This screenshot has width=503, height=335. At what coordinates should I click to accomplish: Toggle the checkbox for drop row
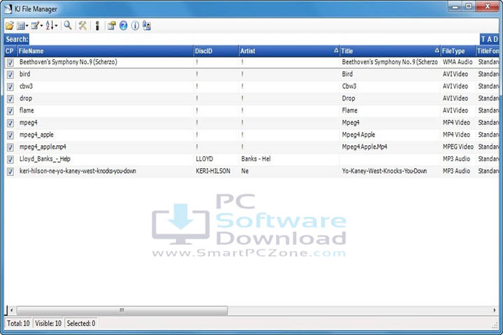[10, 98]
